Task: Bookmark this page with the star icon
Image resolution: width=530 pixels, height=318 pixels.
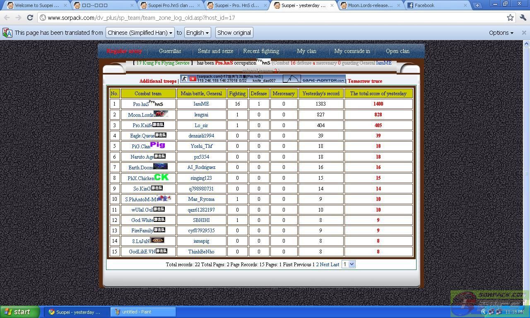Action: (510, 18)
